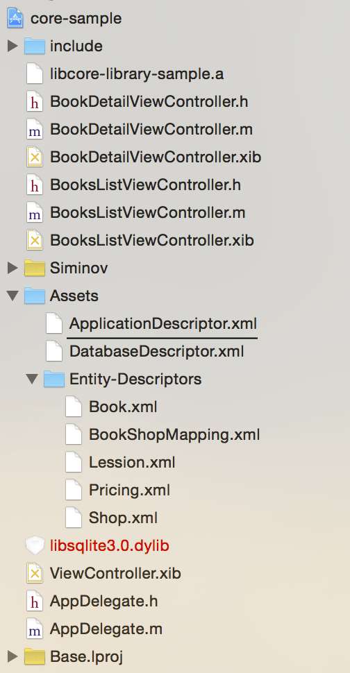Open BooksListViewController.h by its name
The height and width of the screenshot is (673, 350).
145,185
